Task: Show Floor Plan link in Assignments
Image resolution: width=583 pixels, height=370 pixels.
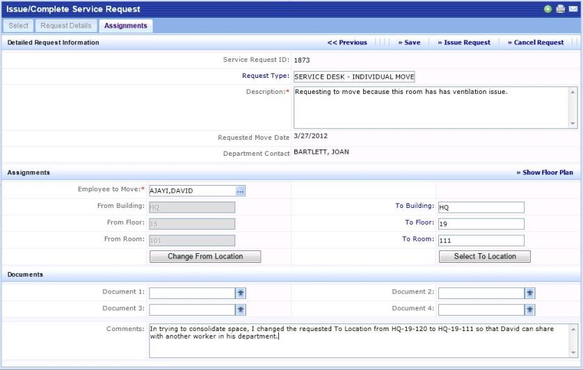Action: (x=545, y=172)
